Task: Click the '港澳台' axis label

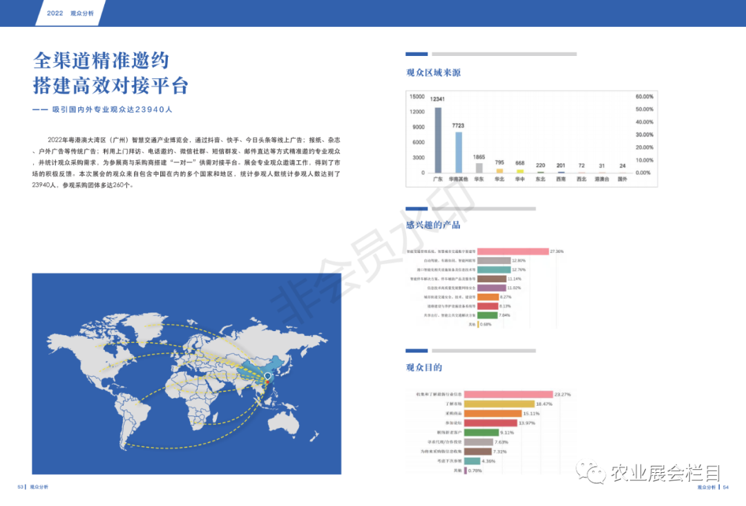Action: (x=602, y=179)
